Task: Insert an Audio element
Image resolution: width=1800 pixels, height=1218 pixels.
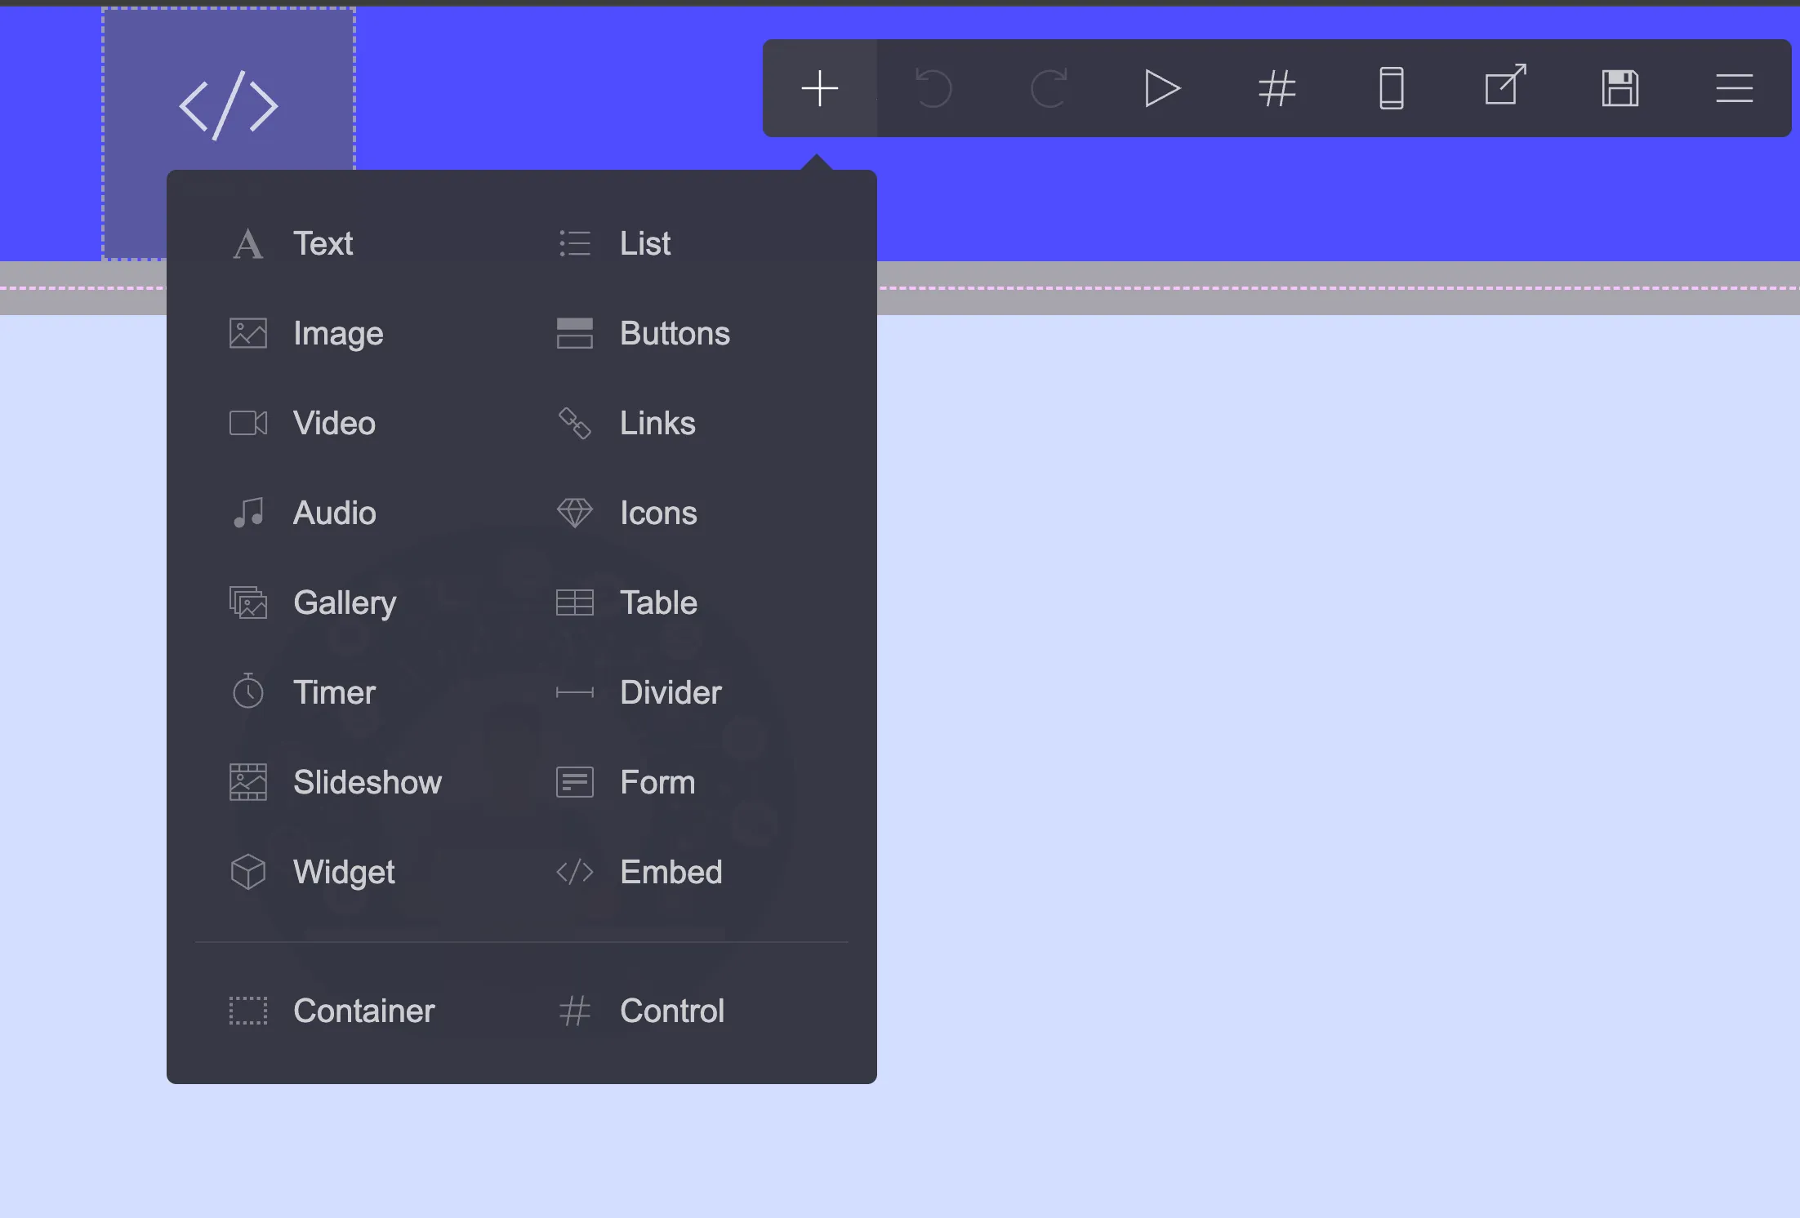Action: (x=334, y=513)
